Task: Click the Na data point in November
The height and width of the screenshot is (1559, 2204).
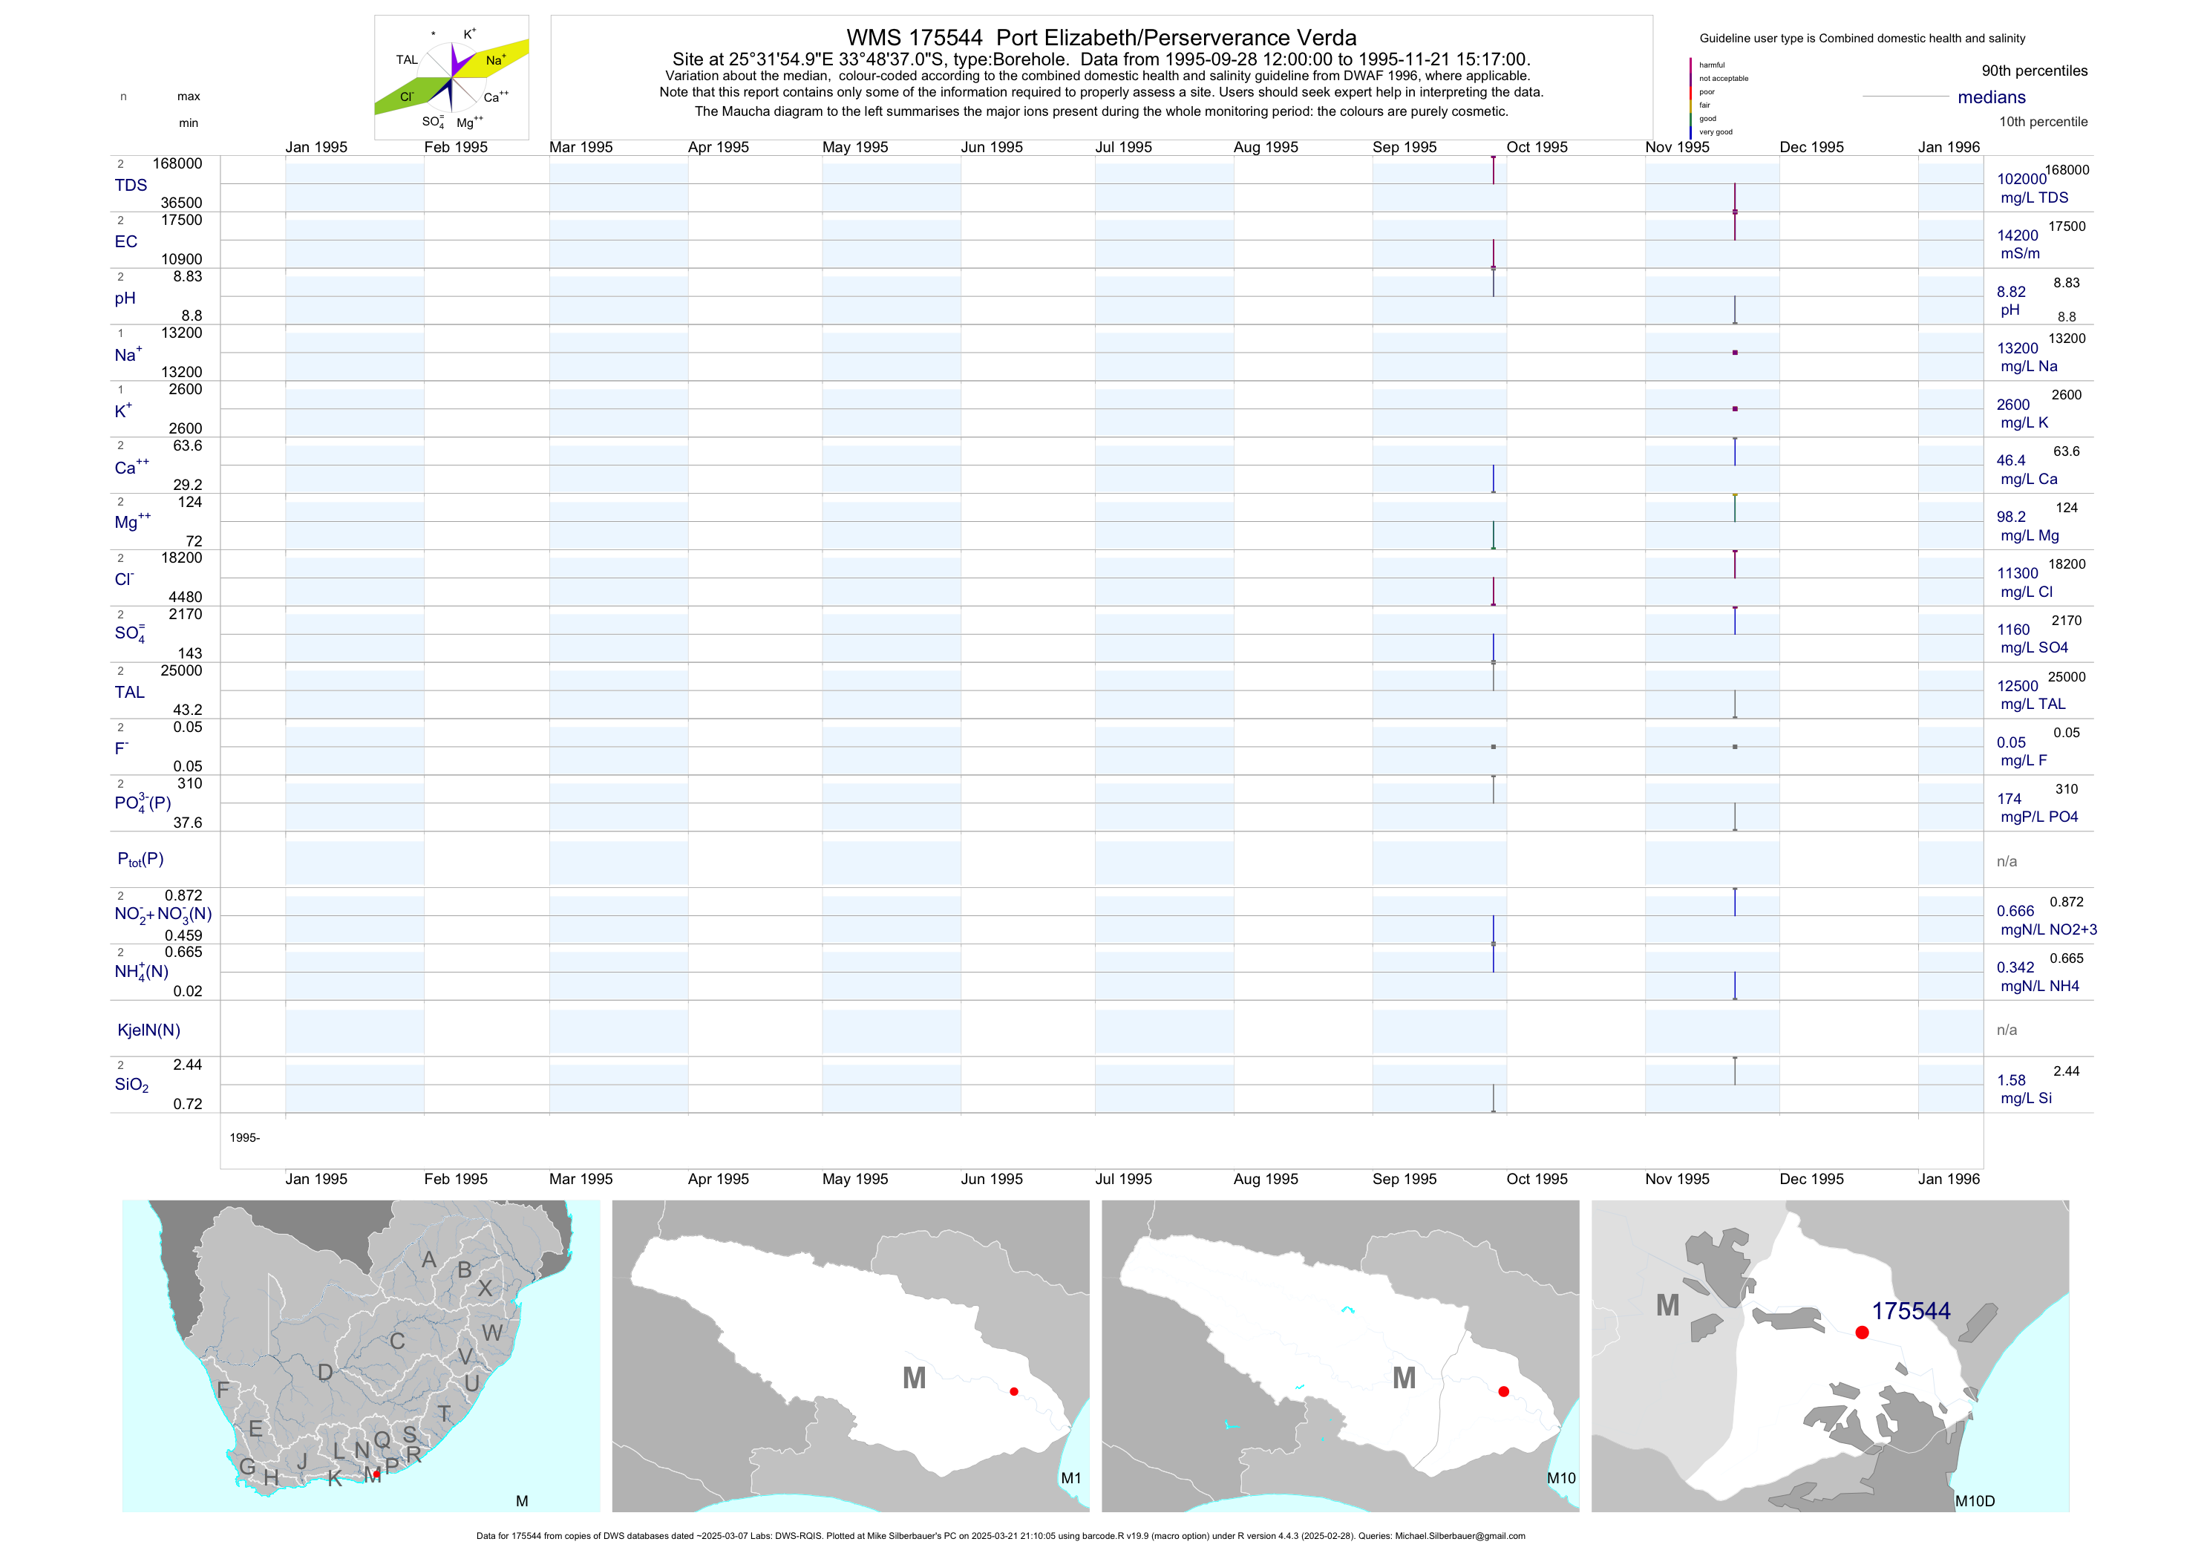Action: click(1735, 353)
